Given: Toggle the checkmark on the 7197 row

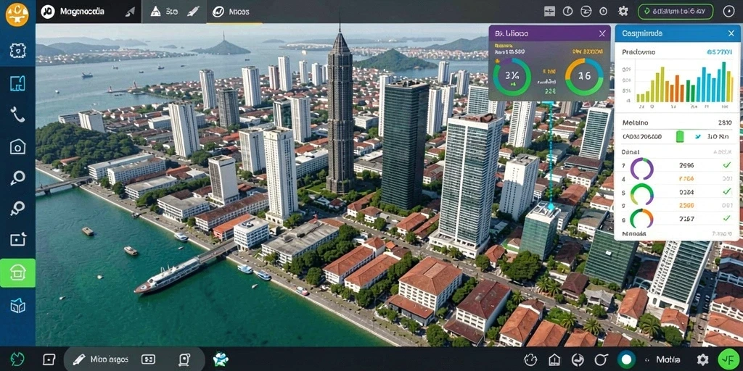Looking at the screenshot, I should [726, 218].
